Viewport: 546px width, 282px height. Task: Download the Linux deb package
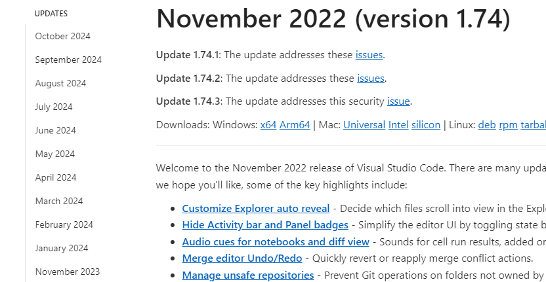coord(486,125)
